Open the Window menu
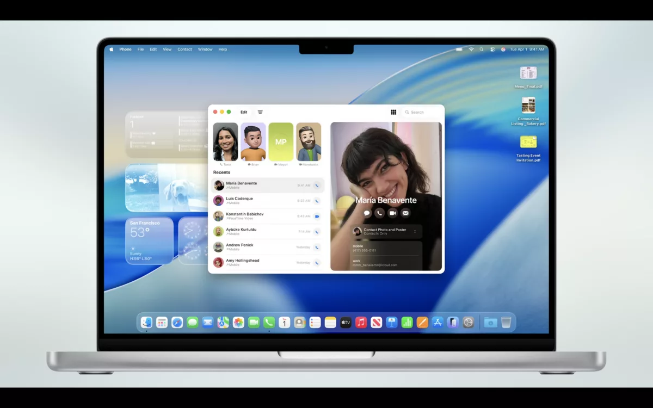The height and width of the screenshot is (408, 653). [x=205, y=49]
